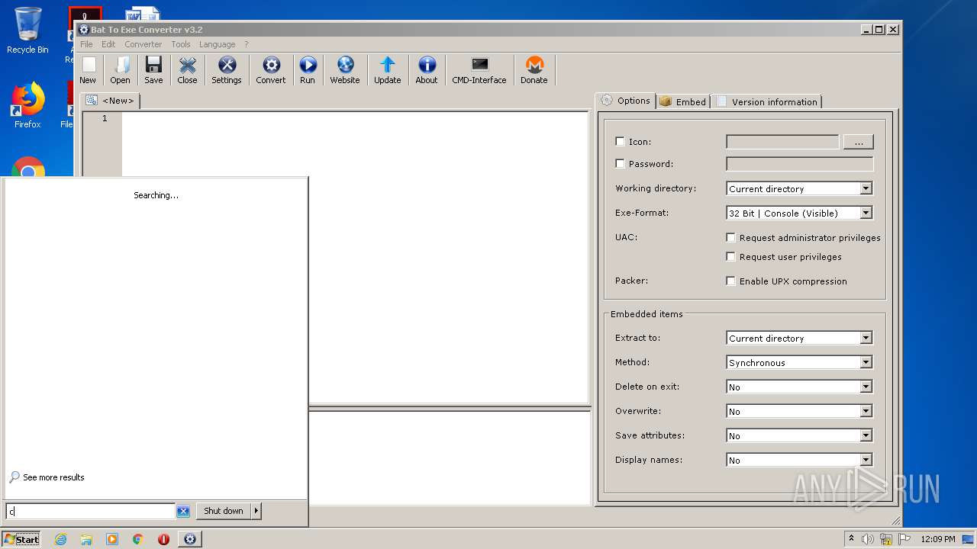The image size is (977, 549).
Task: Enable the Password checkbox
Action: point(620,164)
